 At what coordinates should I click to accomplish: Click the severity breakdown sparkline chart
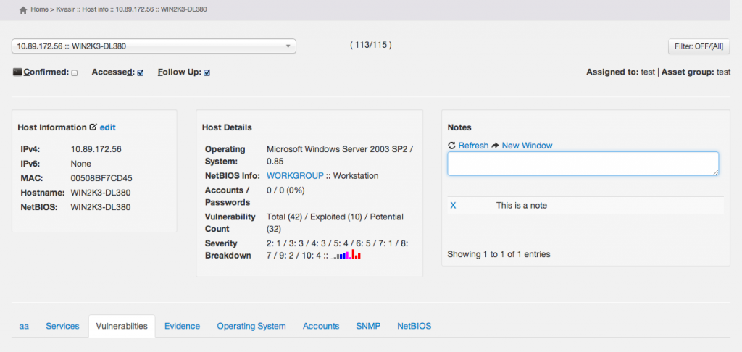pos(346,255)
